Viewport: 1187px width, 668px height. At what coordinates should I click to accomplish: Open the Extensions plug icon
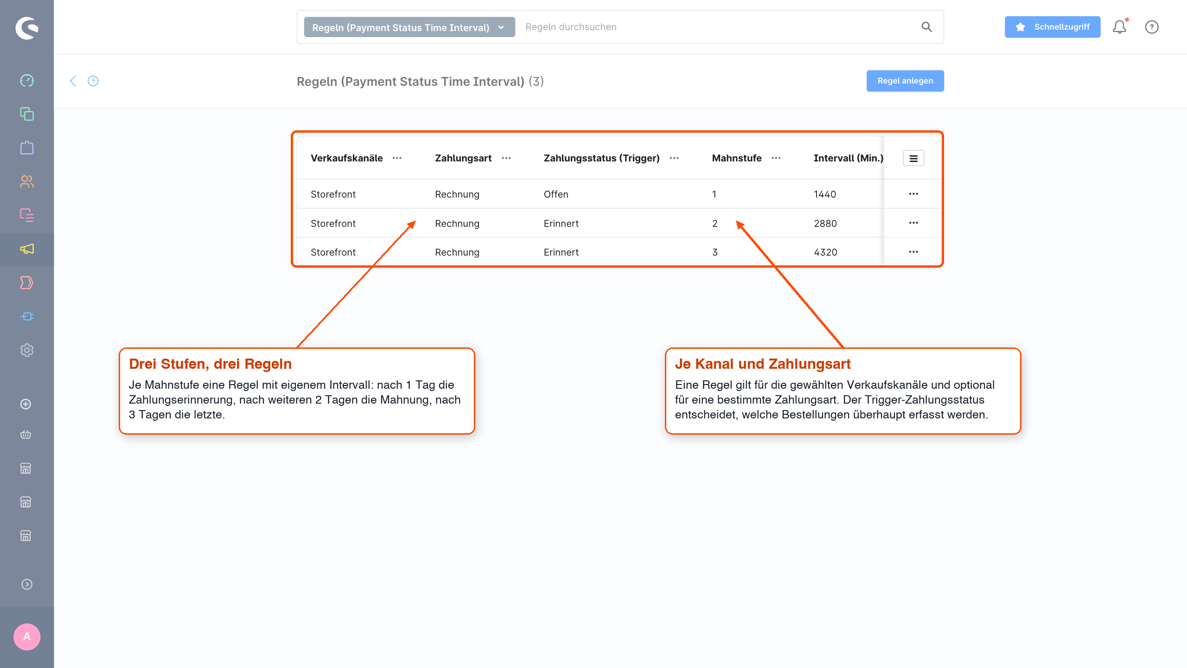pos(27,316)
